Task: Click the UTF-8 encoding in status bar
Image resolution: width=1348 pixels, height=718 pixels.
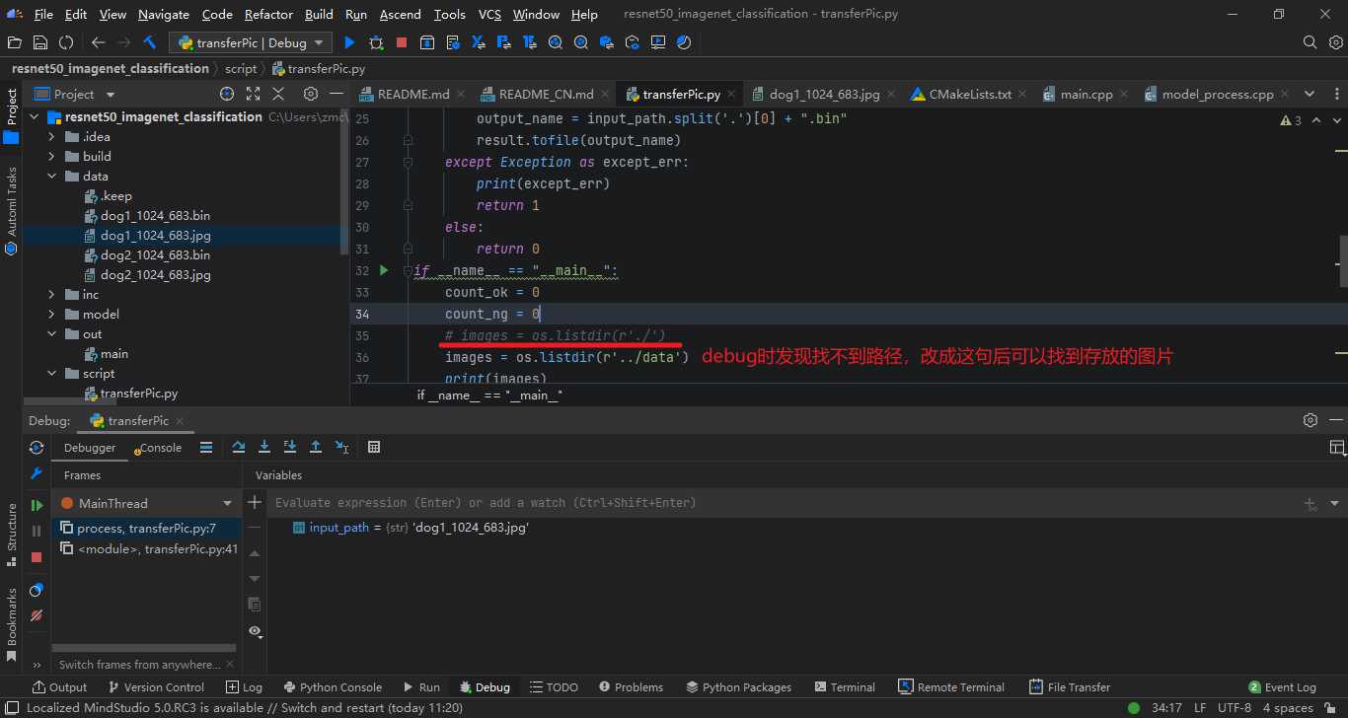Action: click(x=1234, y=708)
